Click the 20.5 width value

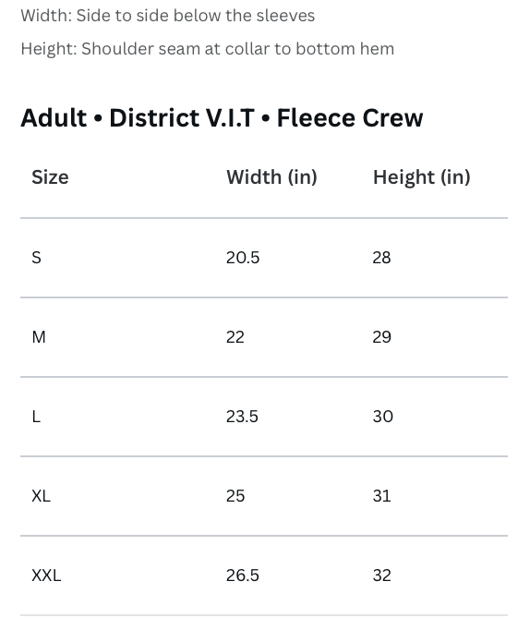[x=243, y=258]
